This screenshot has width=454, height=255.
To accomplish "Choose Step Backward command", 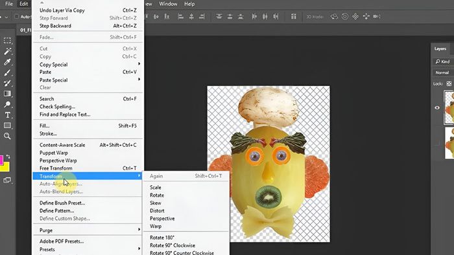I will tap(88, 26).
